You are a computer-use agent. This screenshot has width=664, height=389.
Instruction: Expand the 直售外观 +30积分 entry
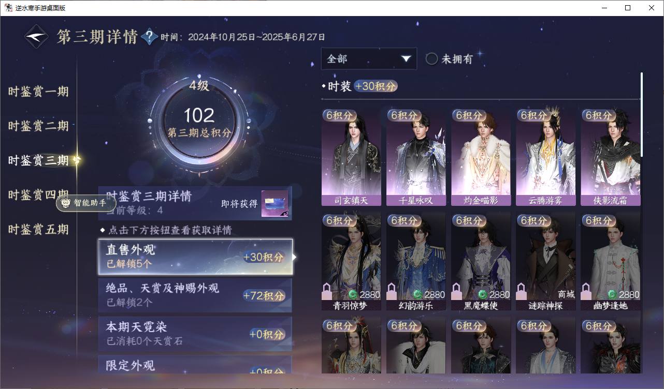pyautogui.click(x=195, y=257)
